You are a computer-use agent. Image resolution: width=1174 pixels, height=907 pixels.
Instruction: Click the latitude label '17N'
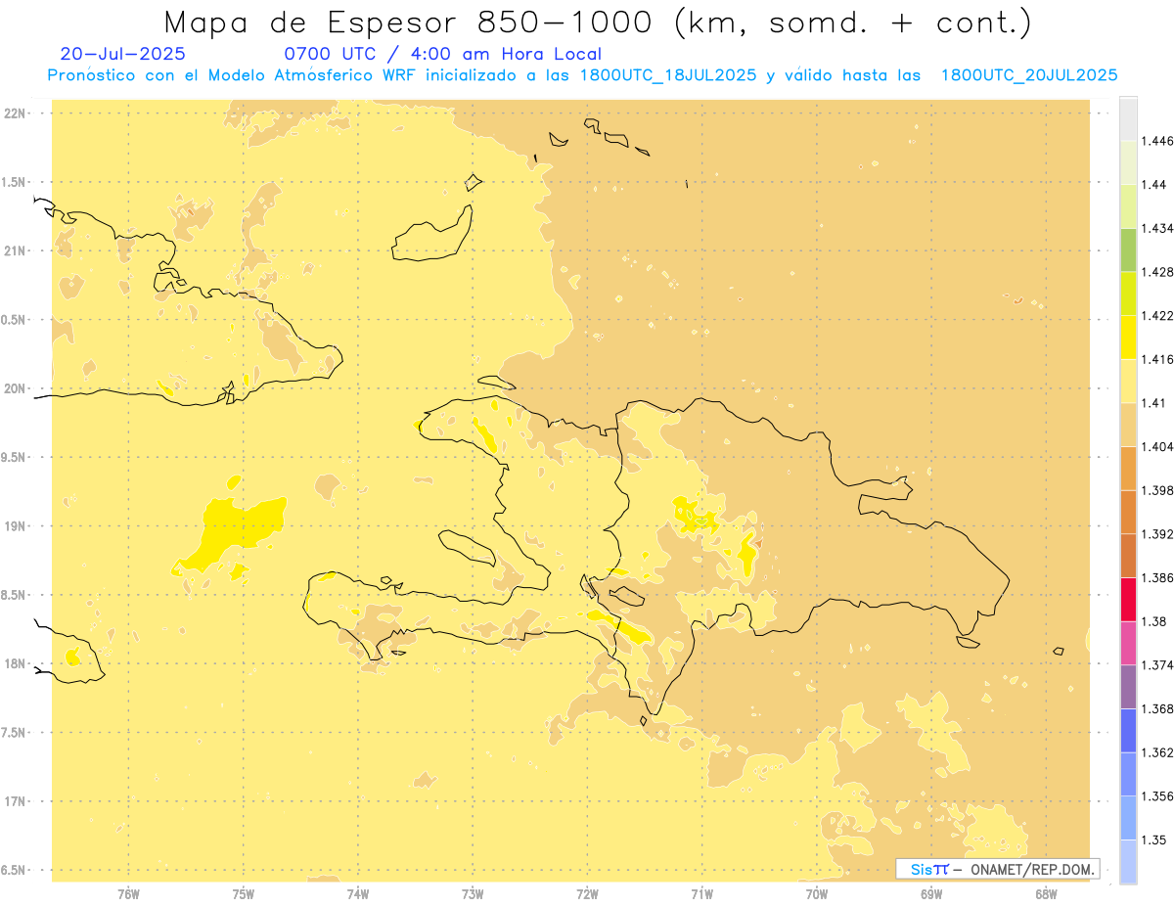[15, 801]
